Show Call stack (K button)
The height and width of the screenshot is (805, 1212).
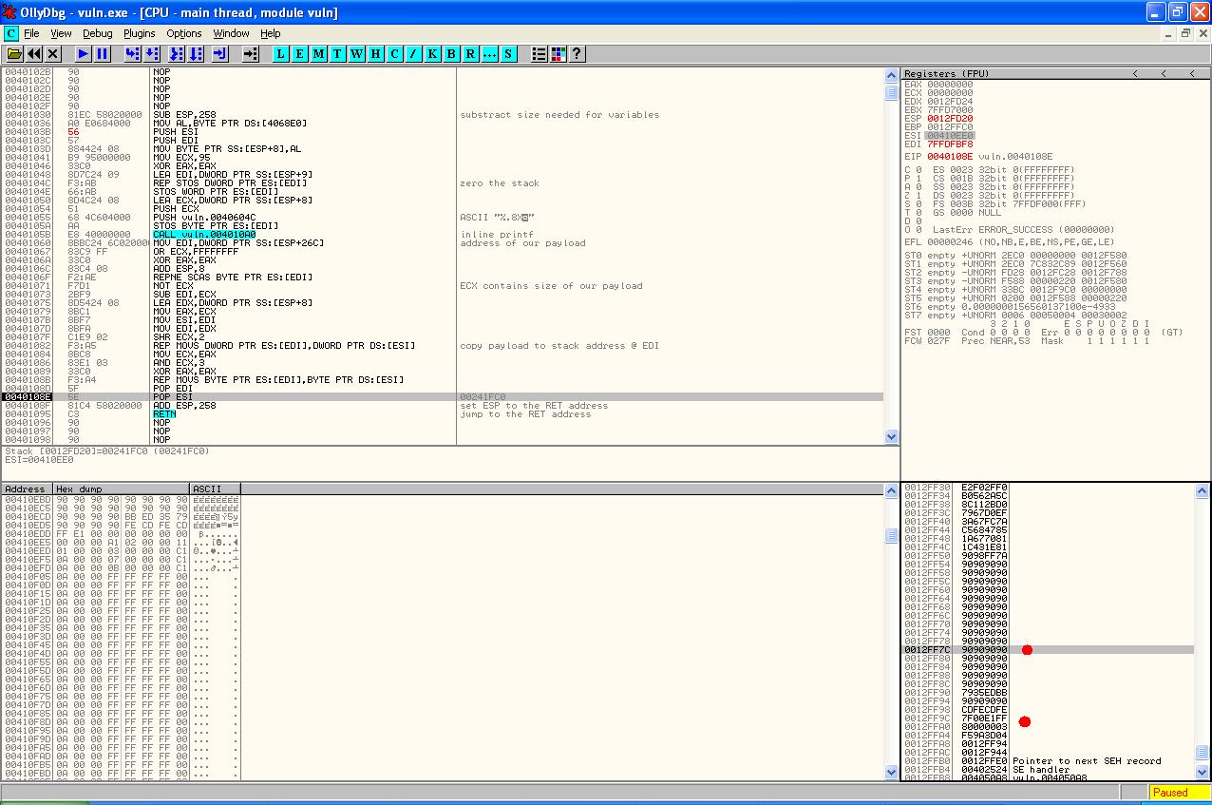tap(432, 54)
